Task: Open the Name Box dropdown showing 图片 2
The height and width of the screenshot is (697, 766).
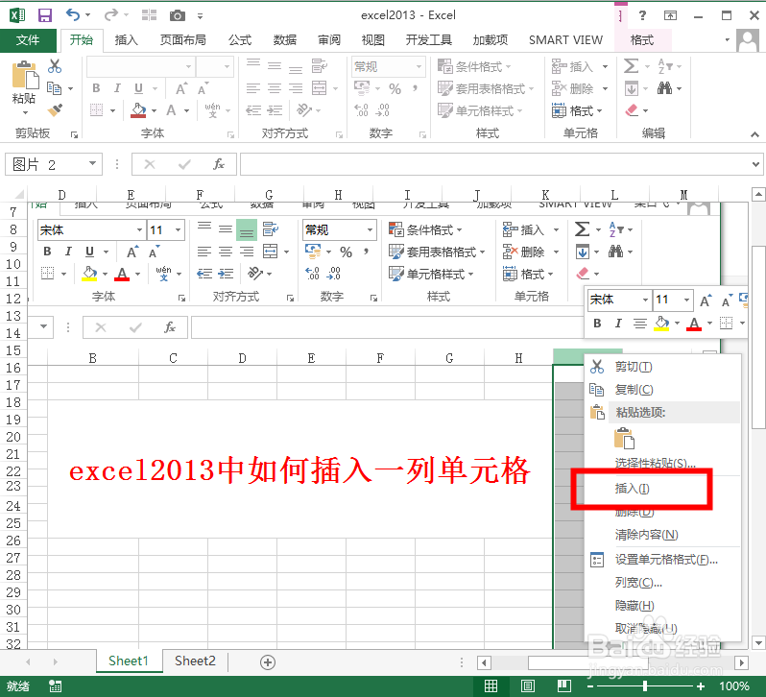Action: click(92, 163)
